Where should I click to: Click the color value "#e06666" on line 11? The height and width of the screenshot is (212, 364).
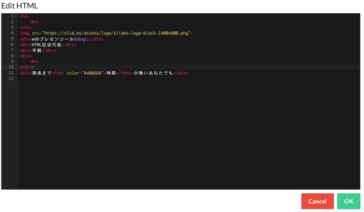pyautogui.click(x=92, y=73)
